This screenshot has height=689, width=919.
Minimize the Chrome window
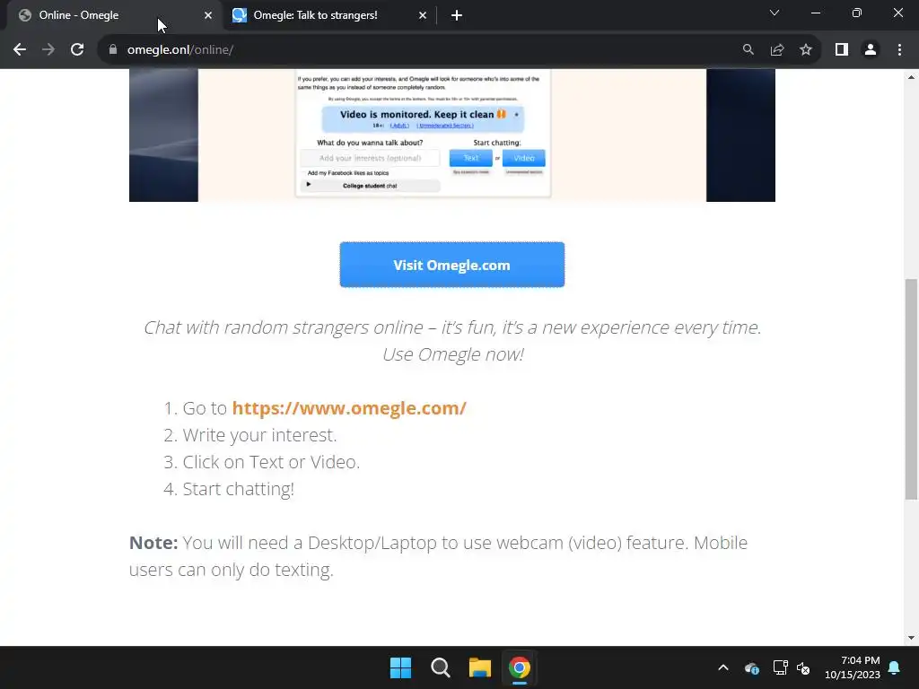tap(816, 13)
